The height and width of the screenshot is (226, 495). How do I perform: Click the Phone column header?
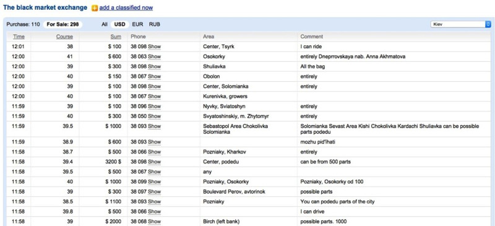click(138, 37)
